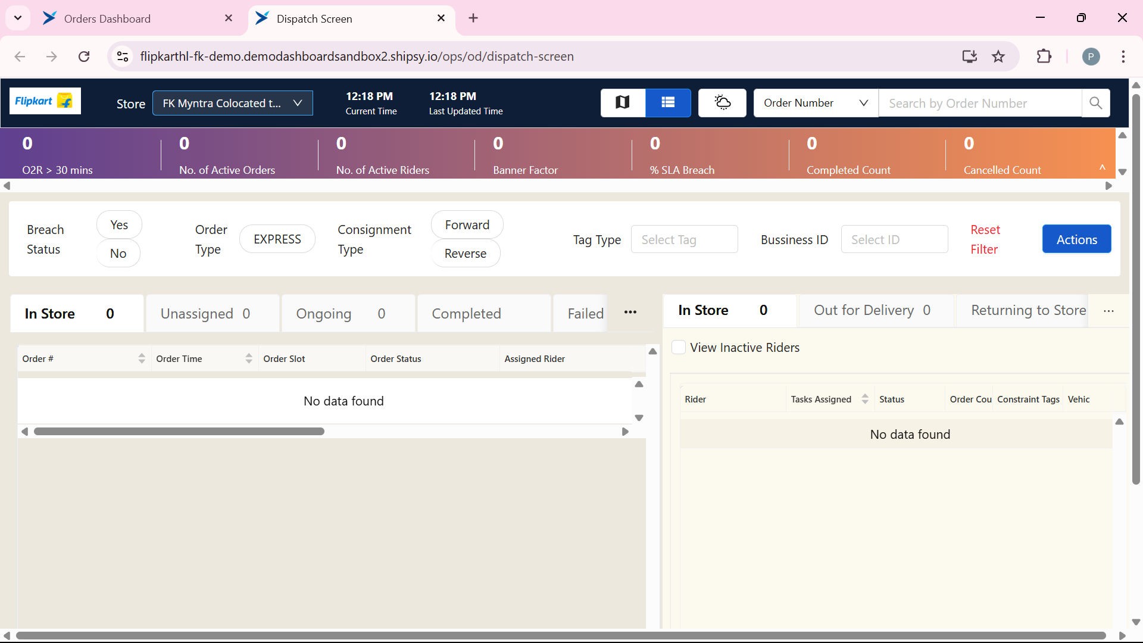
Task: Open site information icon in address bar
Action: point(123,57)
